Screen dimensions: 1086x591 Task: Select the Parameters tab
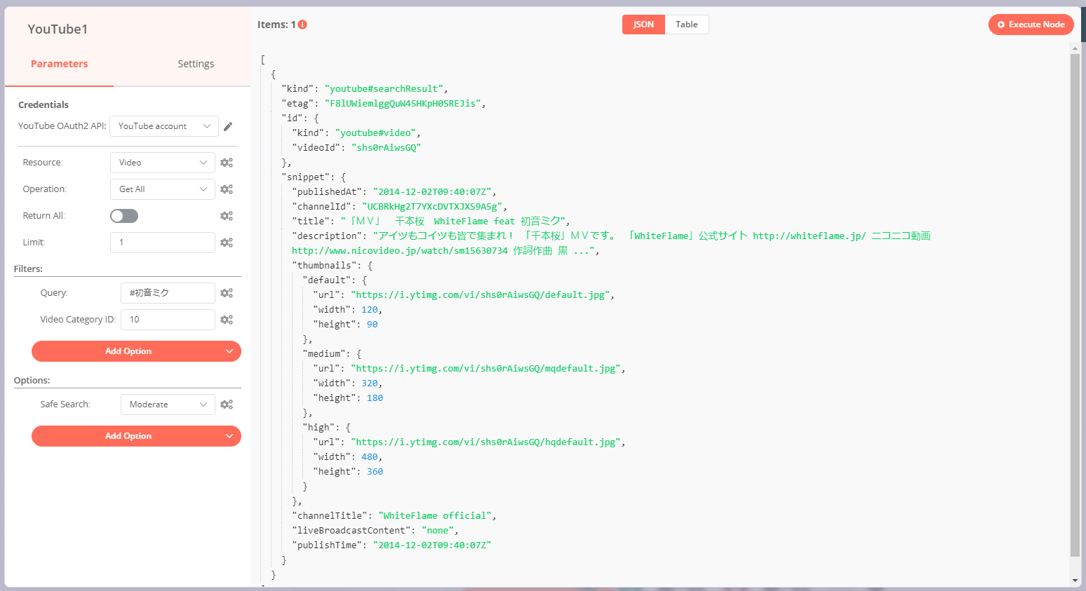tap(60, 64)
